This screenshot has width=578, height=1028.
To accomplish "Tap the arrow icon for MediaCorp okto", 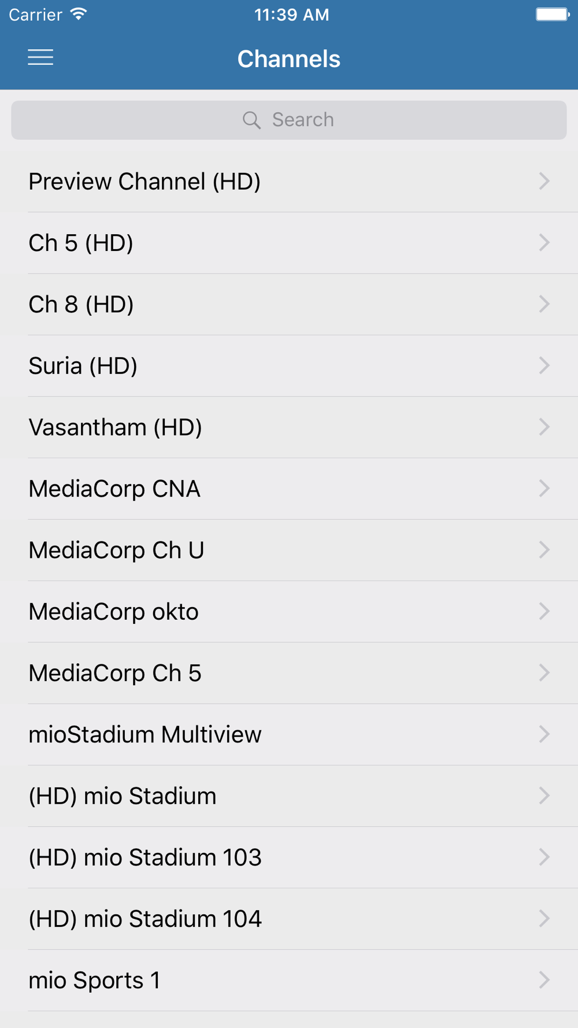I will 544,611.
